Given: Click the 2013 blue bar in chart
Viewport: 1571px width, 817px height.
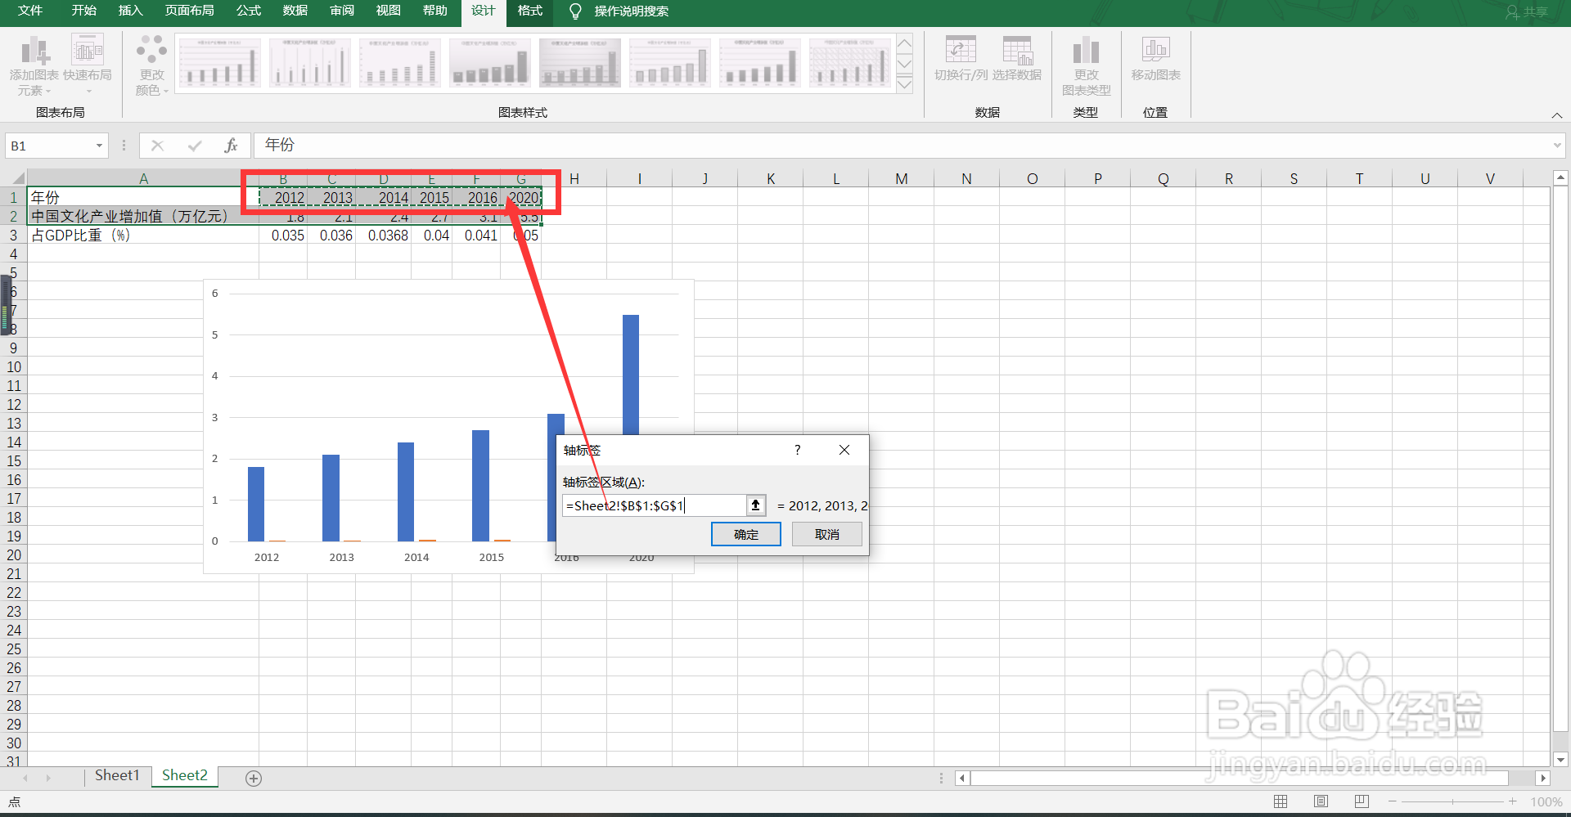Looking at the screenshot, I should [x=331, y=497].
